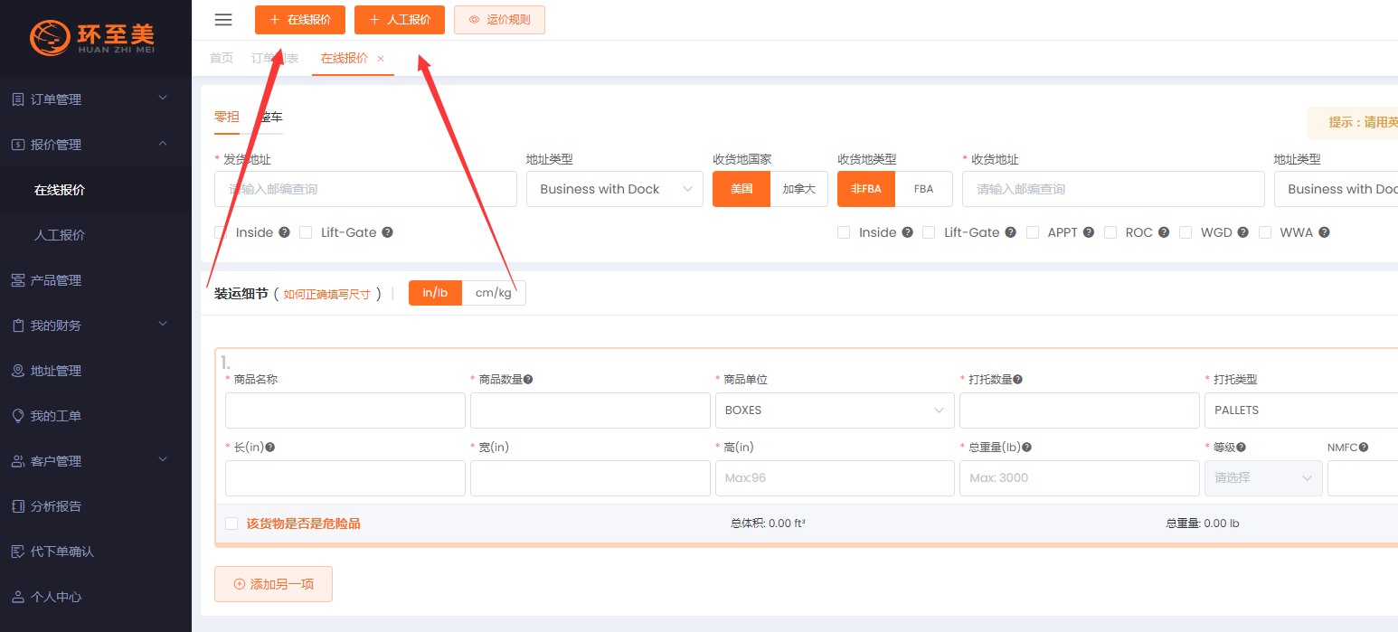Open origin 地址类型 Business with Dock dropdown
1398x632 pixels.
(614, 189)
